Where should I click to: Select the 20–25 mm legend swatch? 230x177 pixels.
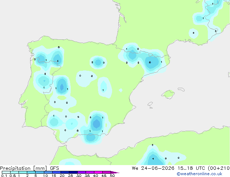tap(65, 172)
